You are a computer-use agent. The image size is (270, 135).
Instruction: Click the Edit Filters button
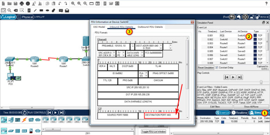click(215, 107)
